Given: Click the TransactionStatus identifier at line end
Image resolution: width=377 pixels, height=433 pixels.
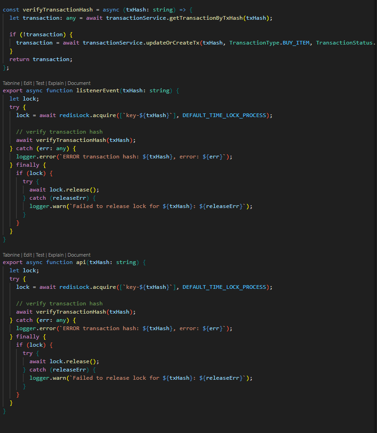Looking at the screenshot, I should pyautogui.click(x=344, y=43).
